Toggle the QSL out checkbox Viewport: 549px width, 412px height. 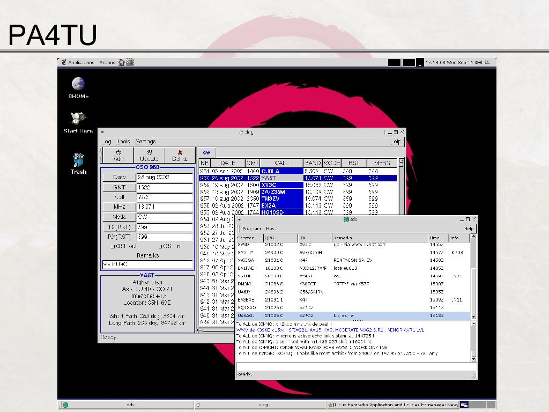coord(113,246)
